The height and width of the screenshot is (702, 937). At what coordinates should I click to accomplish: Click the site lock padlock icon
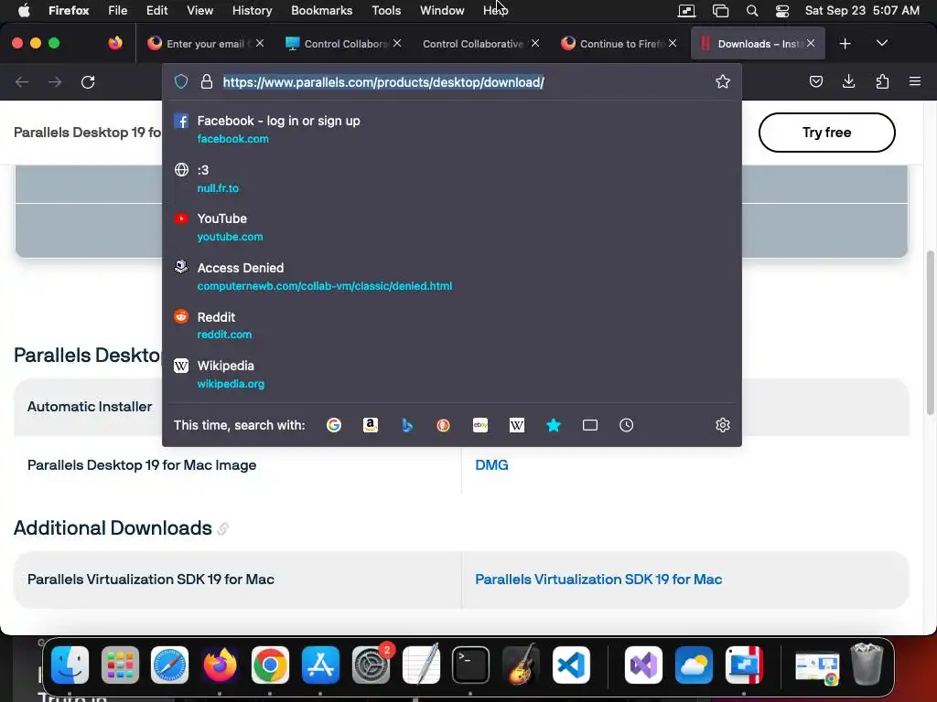click(x=207, y=81)
